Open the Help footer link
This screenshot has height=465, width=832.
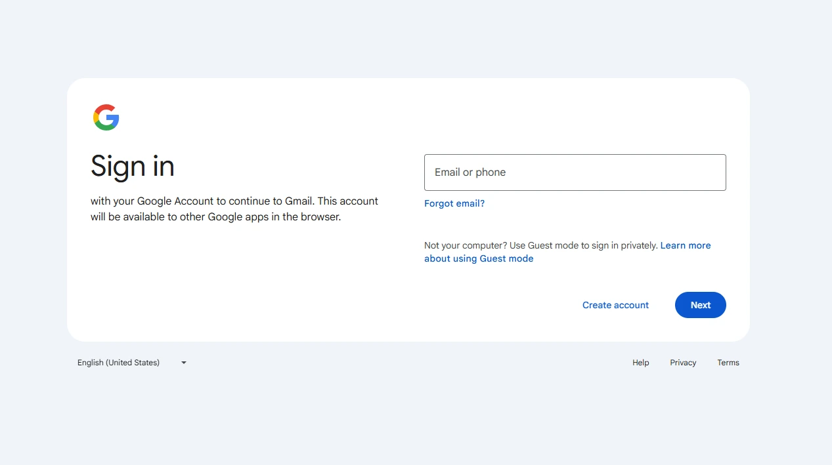click(640, 363)
